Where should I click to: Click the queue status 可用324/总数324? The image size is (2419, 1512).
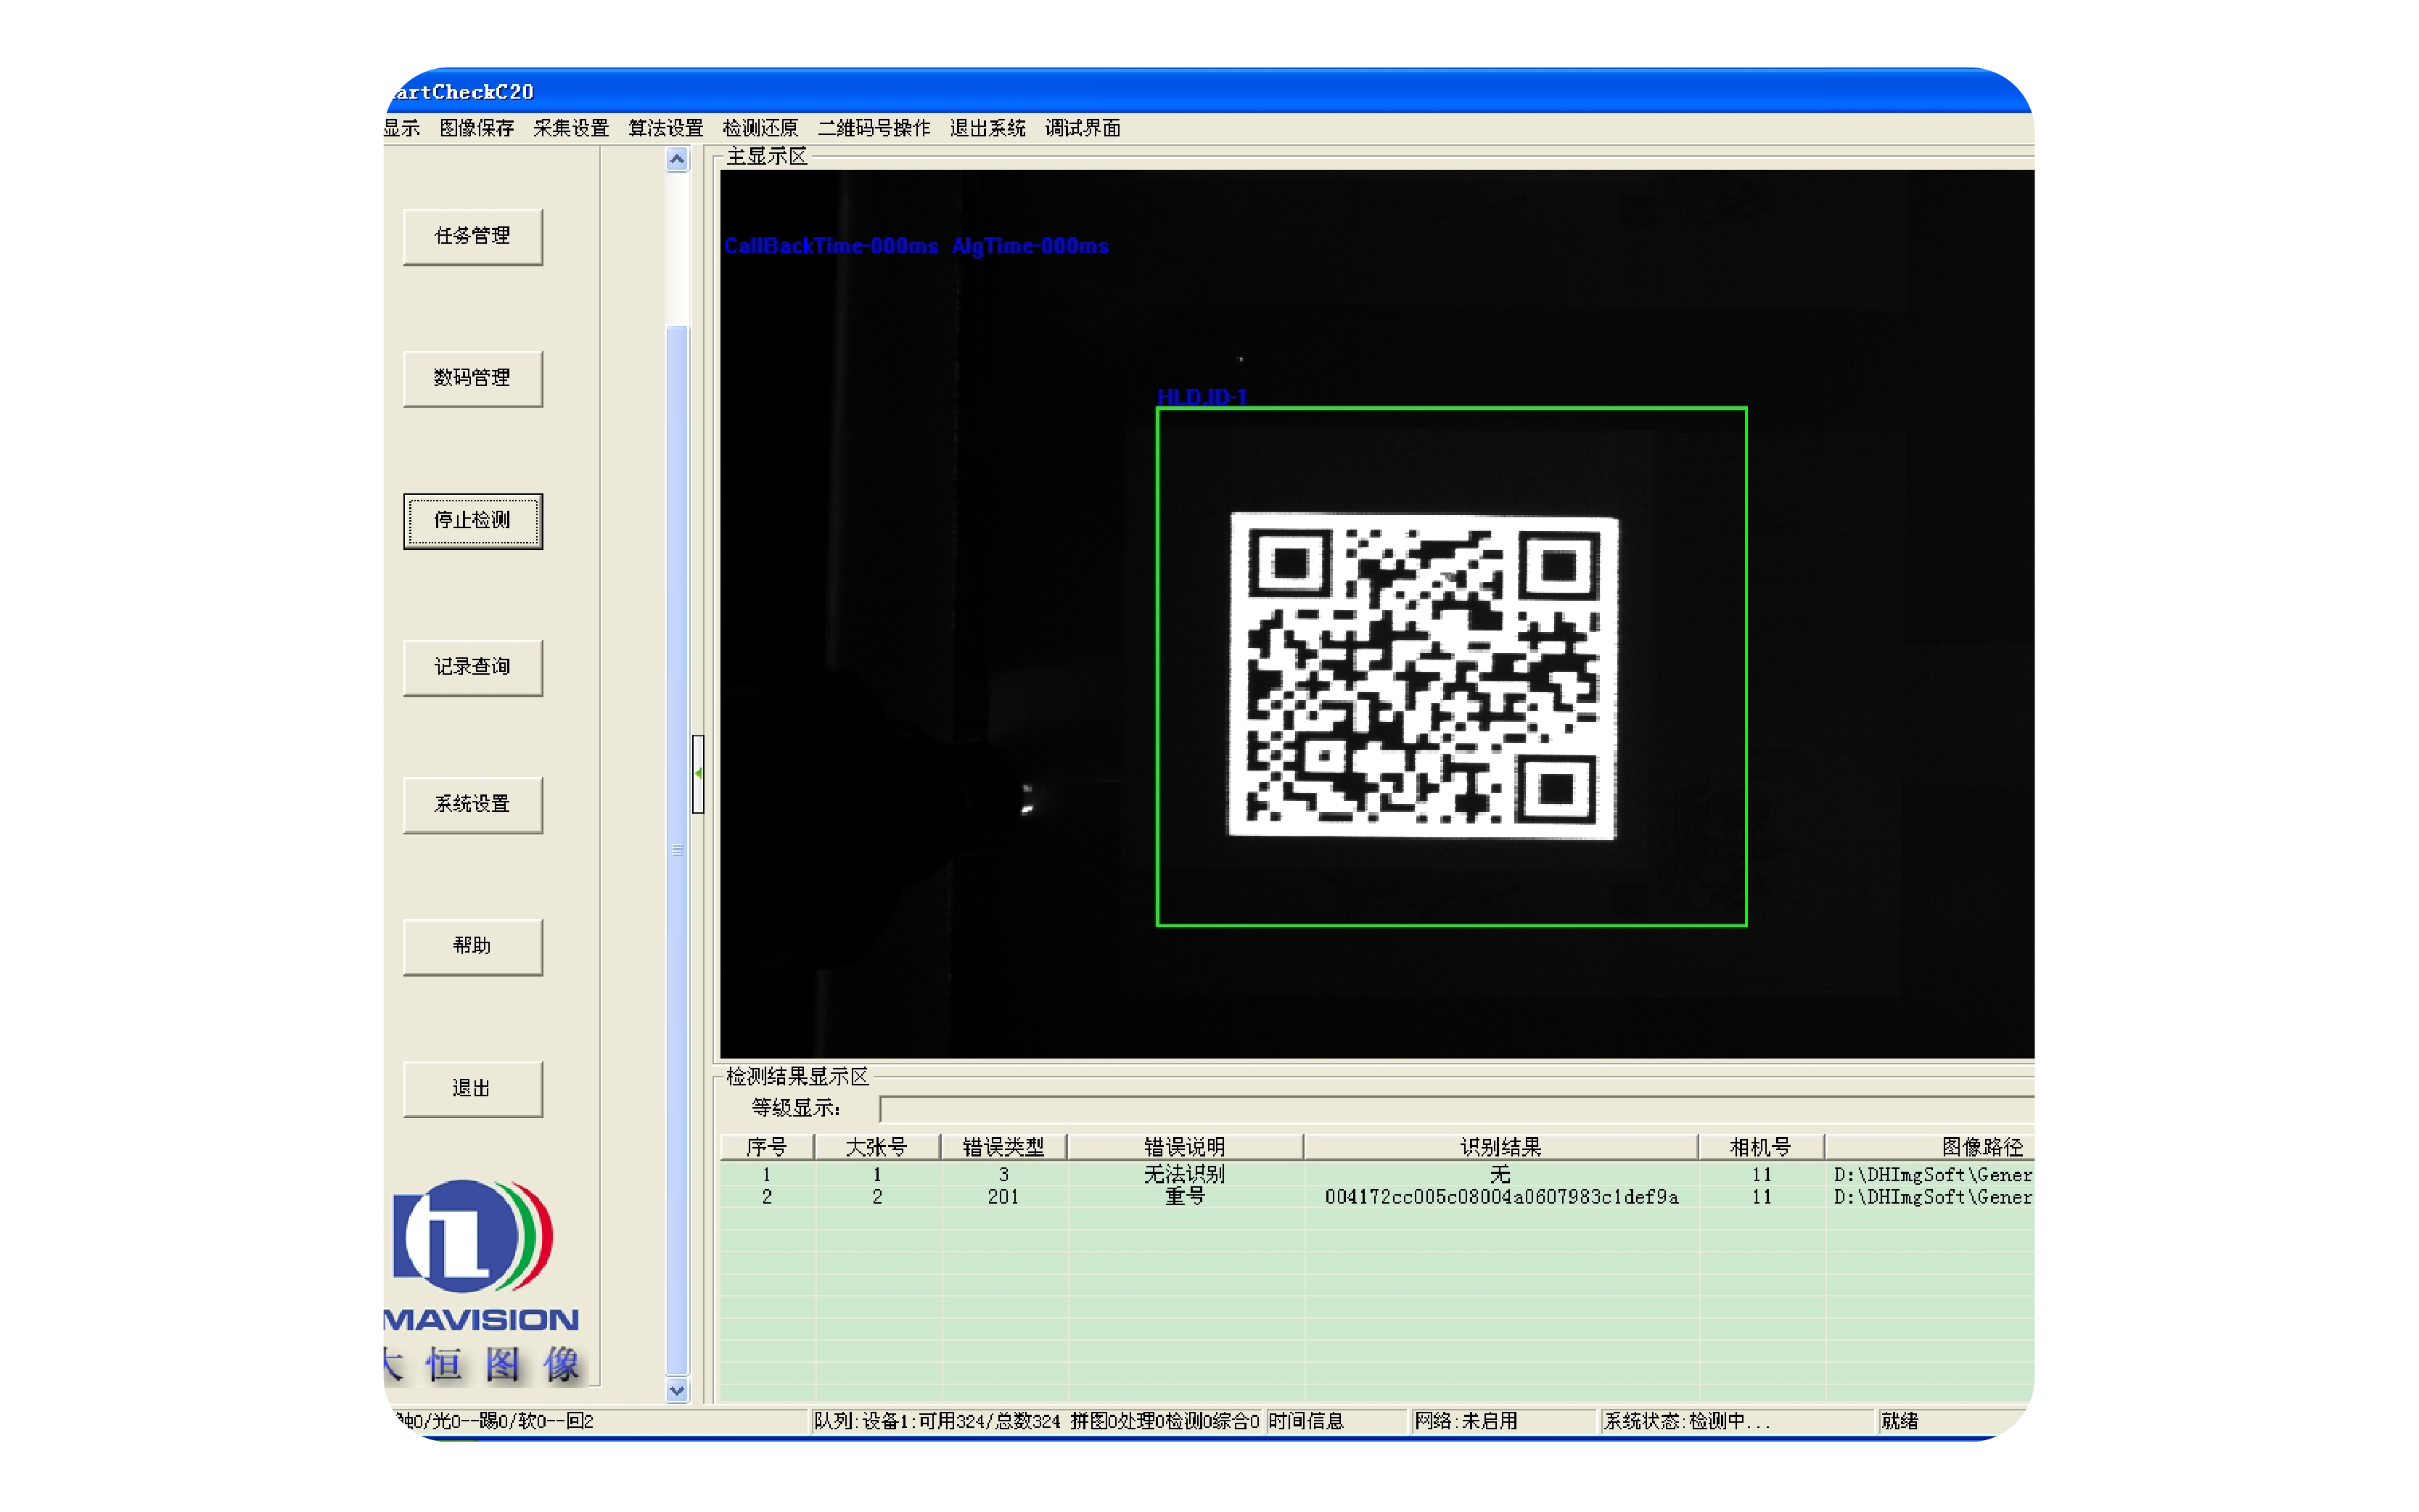[x=990, y=1421]
